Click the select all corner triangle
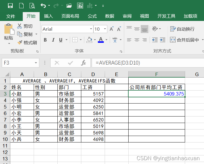The width and height of the screenshot is (204, 164). pos(7,74)
